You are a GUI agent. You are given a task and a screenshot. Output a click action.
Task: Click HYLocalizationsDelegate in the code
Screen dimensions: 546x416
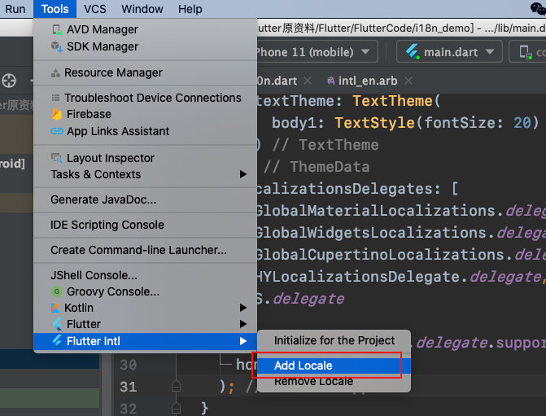pos(359,277)
